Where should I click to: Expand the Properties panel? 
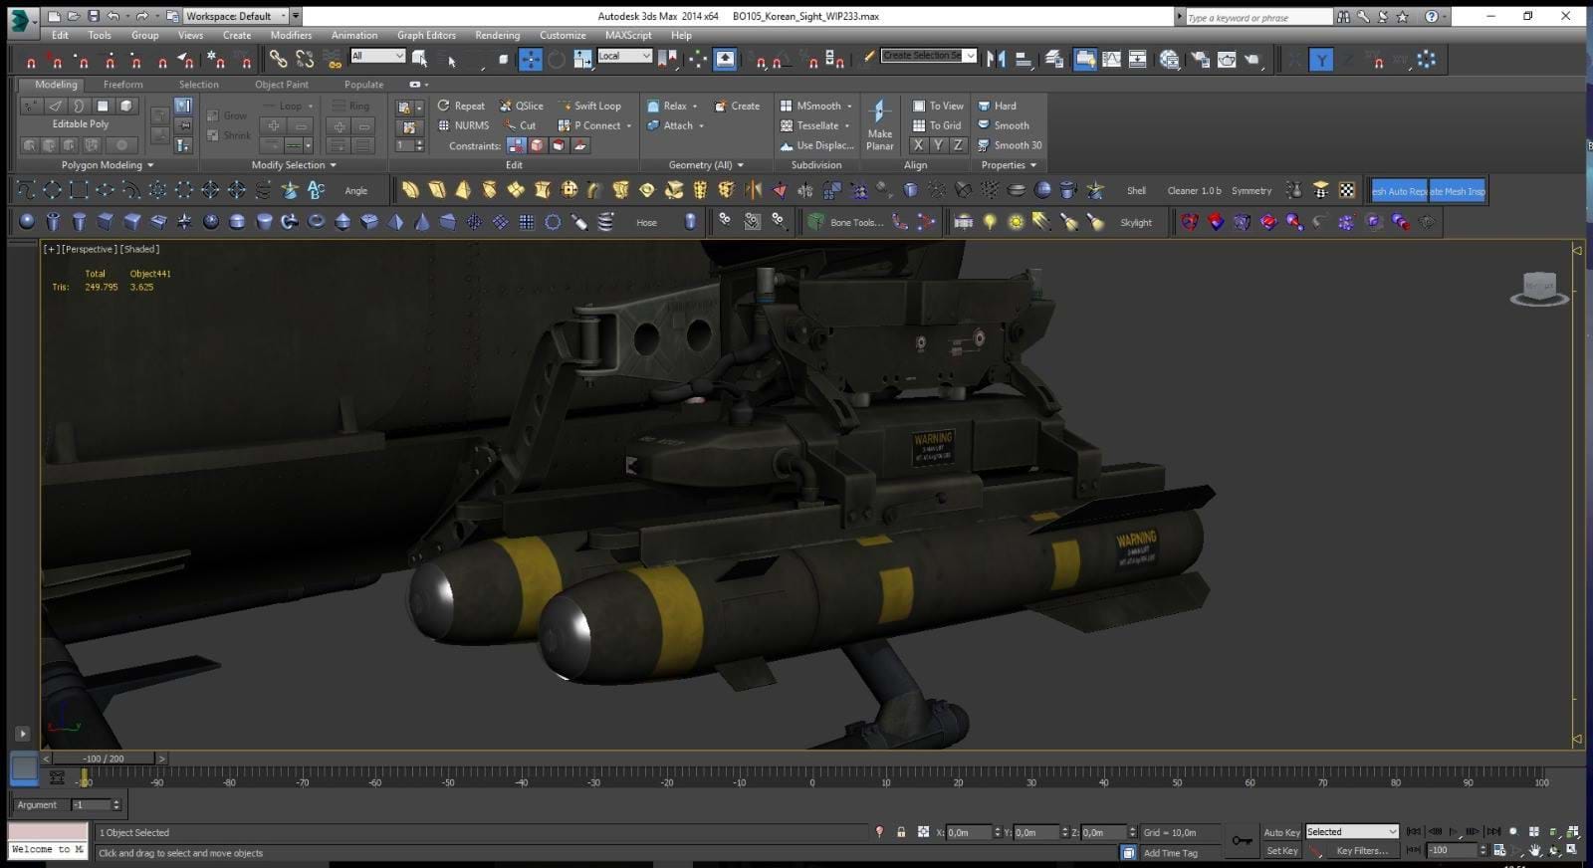tap(1009, 165)
